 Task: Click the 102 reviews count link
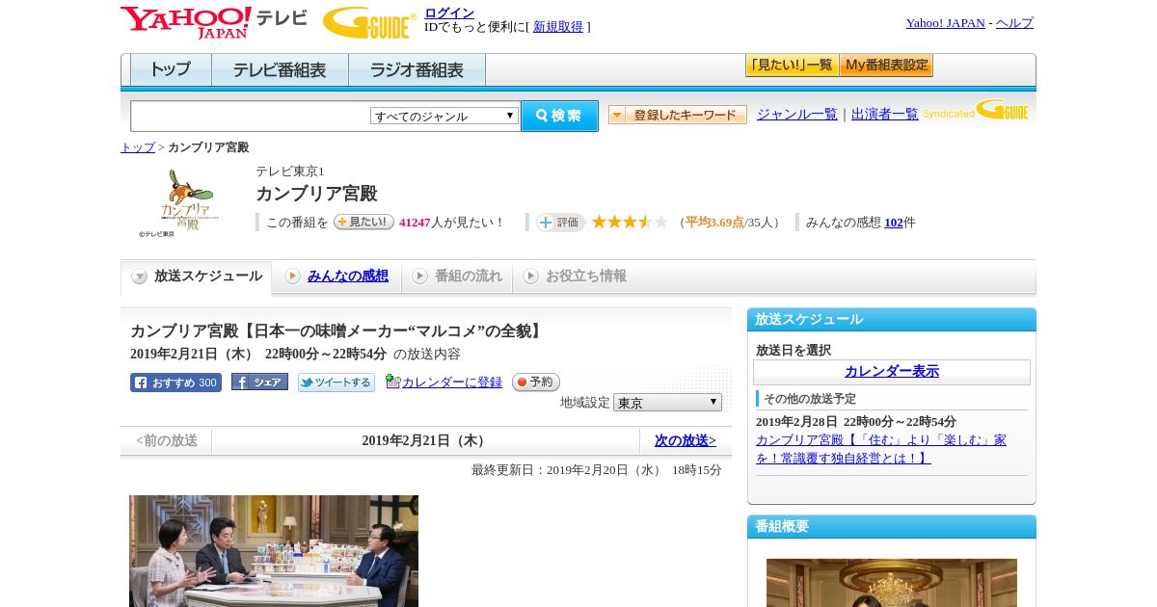(x=894, y=223)
